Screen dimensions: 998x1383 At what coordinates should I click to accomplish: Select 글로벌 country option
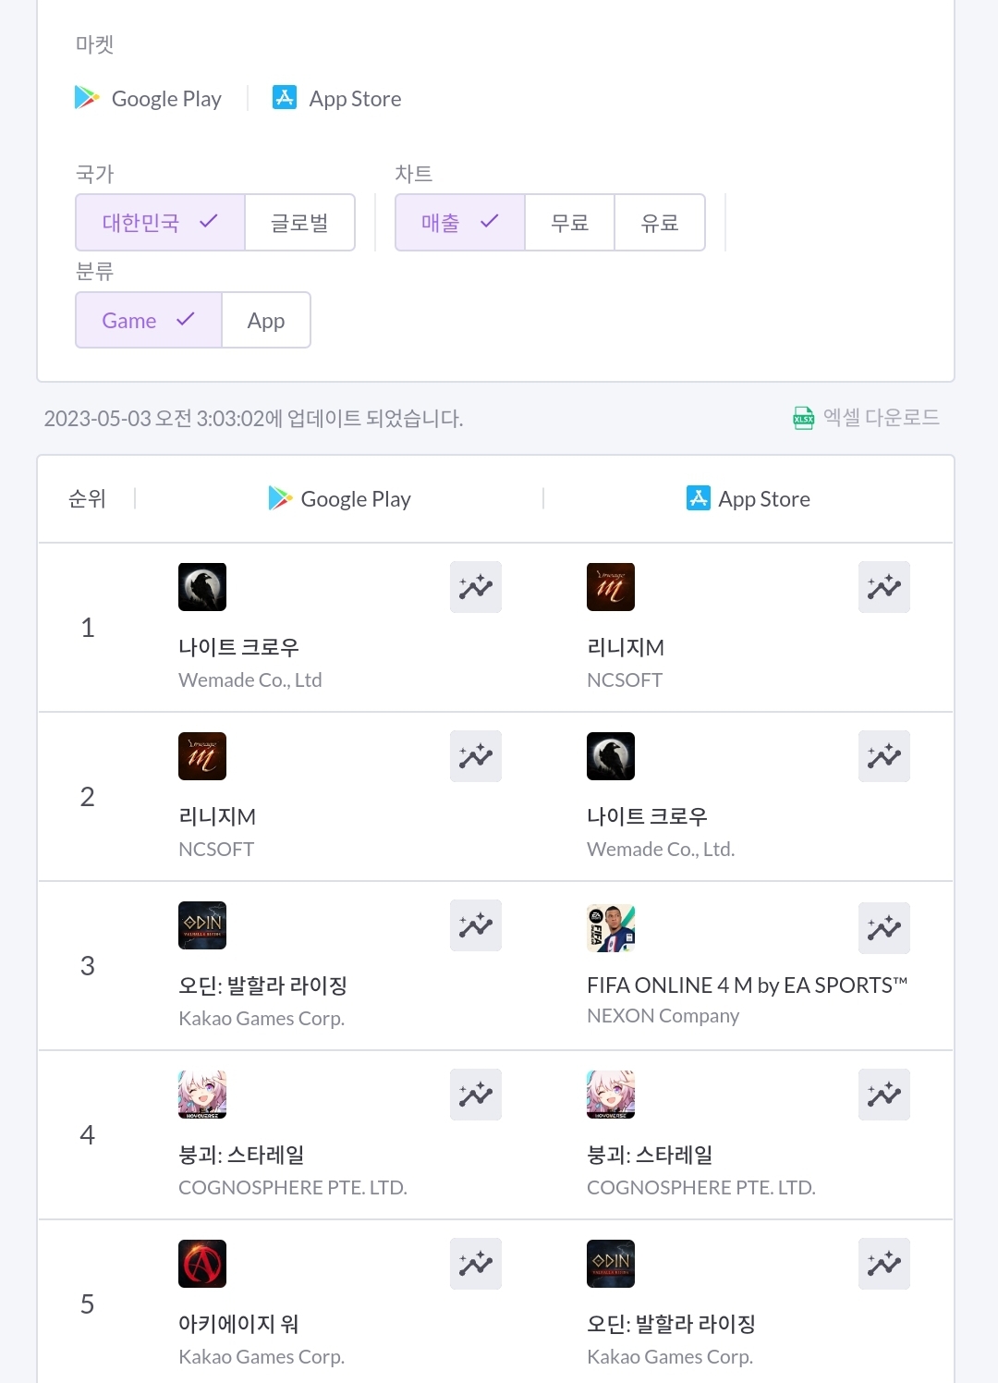point(299,223)
